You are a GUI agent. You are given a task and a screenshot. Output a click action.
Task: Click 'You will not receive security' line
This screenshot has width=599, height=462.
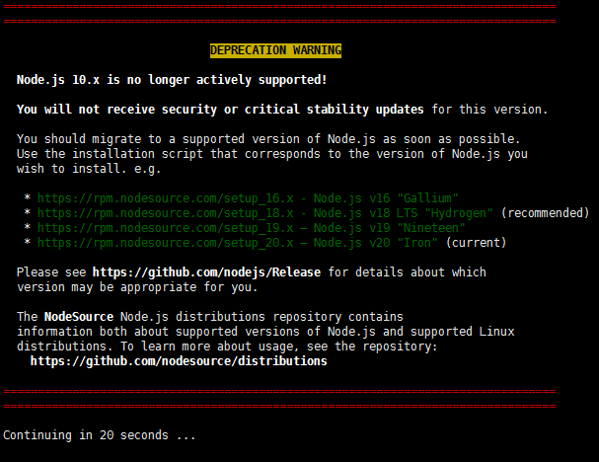point(282,110)
